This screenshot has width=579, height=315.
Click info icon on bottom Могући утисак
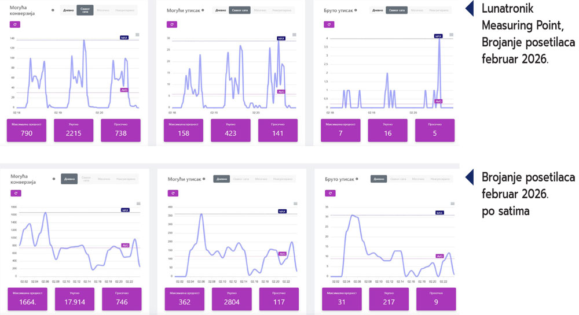(x=203, y=179)
